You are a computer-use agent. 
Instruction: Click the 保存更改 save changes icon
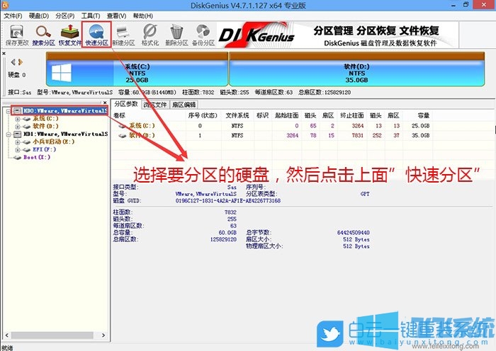pos(17,35)
